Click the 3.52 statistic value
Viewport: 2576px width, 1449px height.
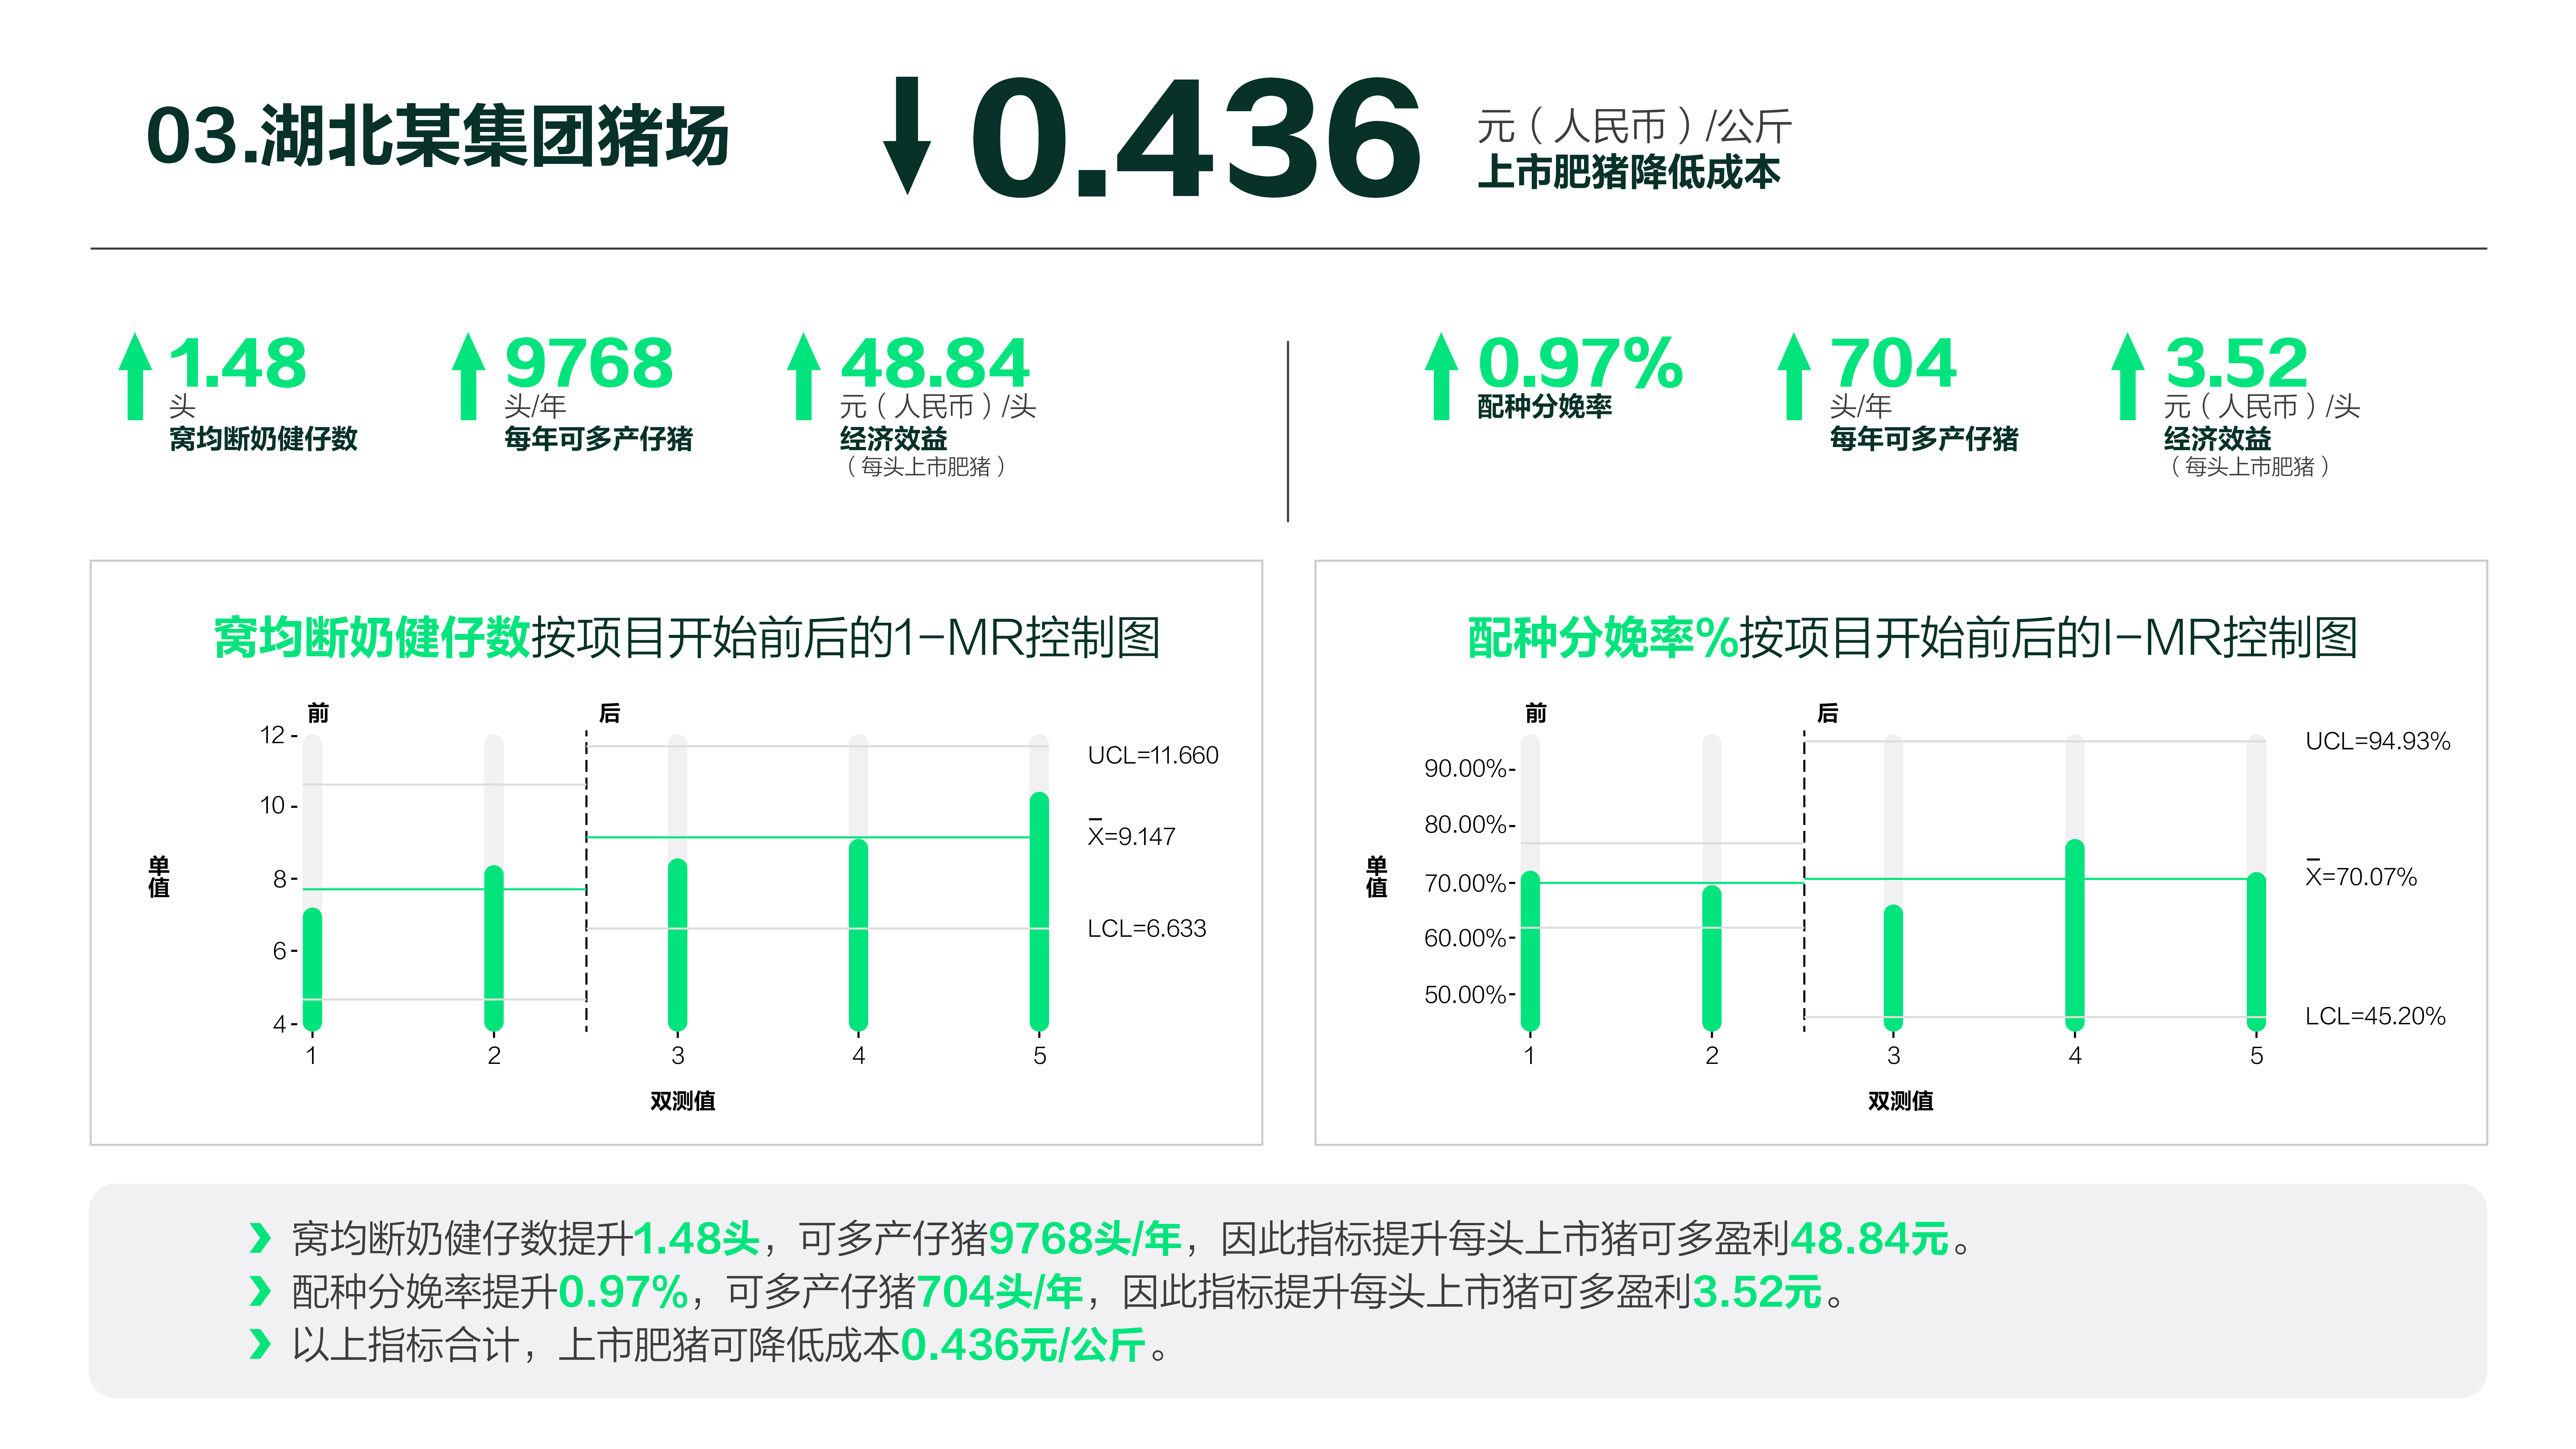click(x=2236, y=363)
